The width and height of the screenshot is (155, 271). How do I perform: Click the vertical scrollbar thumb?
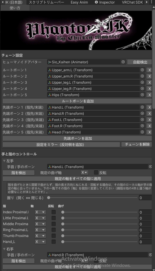click(154, 59)
